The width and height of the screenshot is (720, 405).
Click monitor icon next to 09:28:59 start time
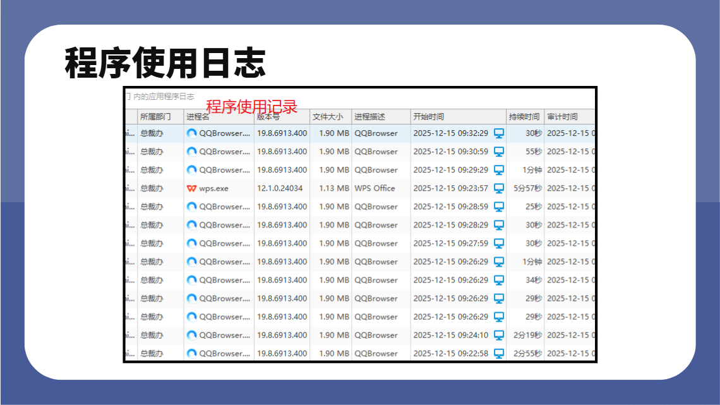coord(499,207)
